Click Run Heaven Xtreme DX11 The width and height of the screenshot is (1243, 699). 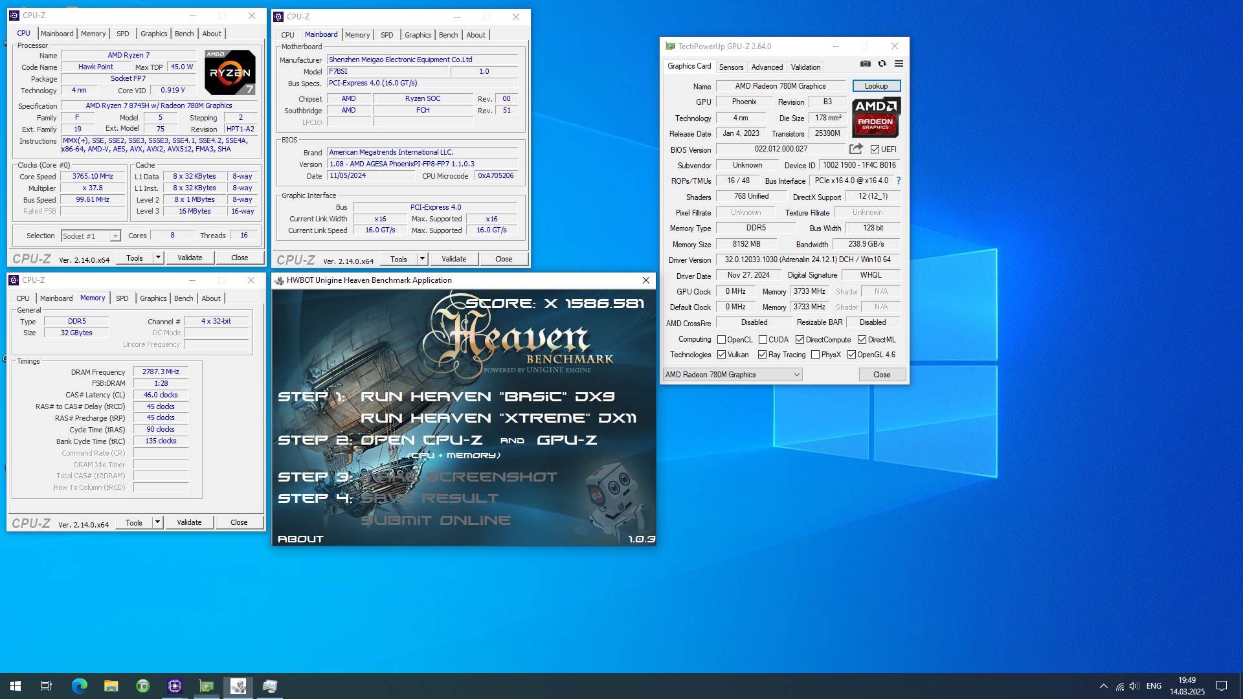[x=498, y=418]
